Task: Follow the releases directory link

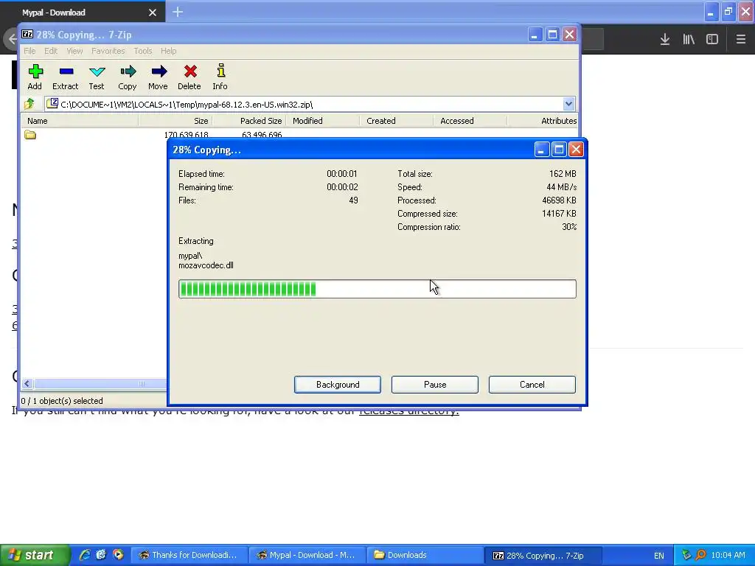Action: point(408,412)
